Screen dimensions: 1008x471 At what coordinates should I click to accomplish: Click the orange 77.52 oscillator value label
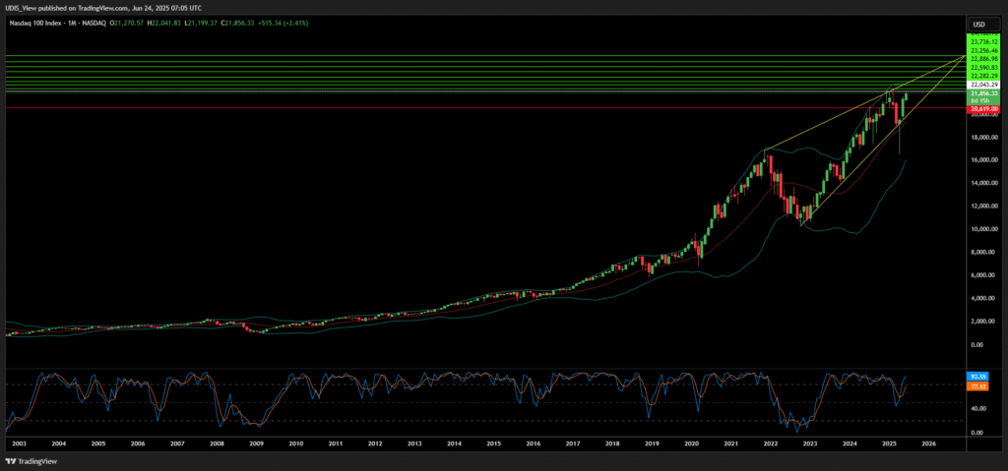point(978,387)
